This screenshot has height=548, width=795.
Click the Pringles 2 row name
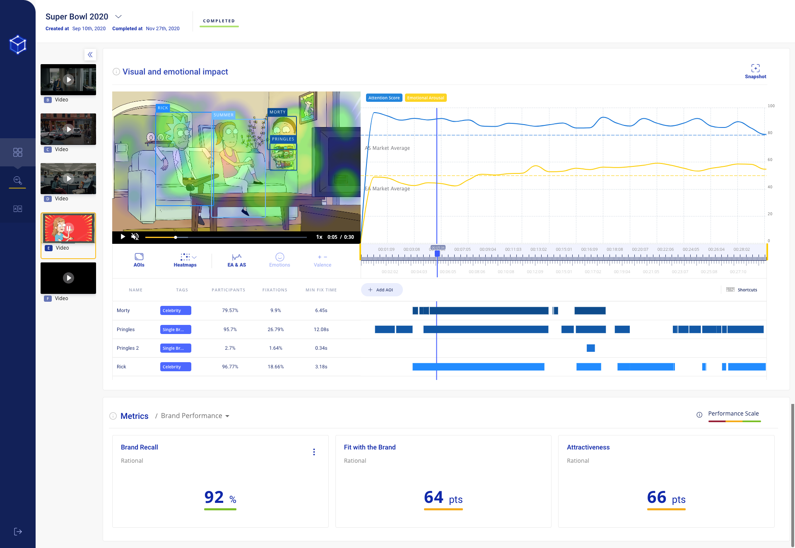[x=128, y=348]
